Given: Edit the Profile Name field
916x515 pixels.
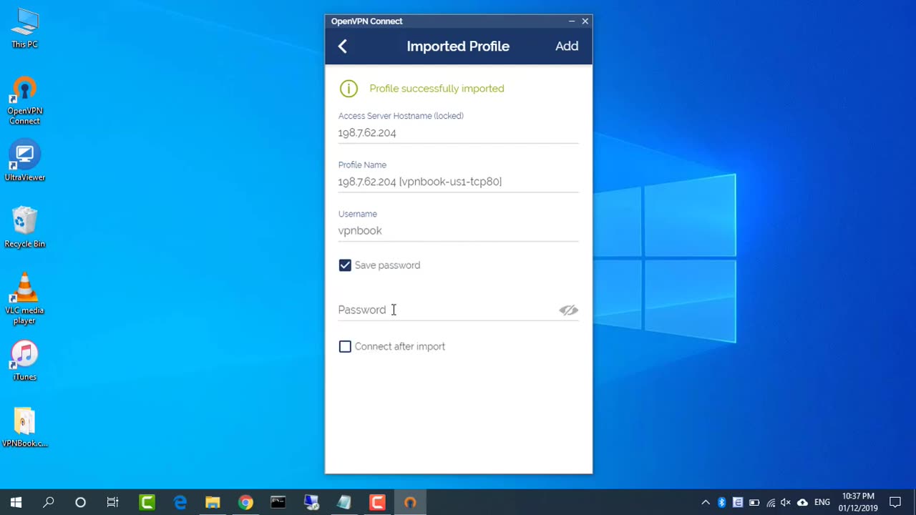Looking at the screenshot, I should 458,182.
